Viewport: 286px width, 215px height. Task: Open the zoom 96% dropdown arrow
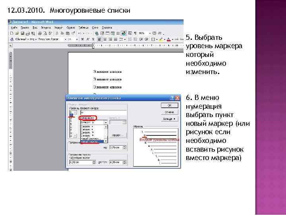coord(150,33)
